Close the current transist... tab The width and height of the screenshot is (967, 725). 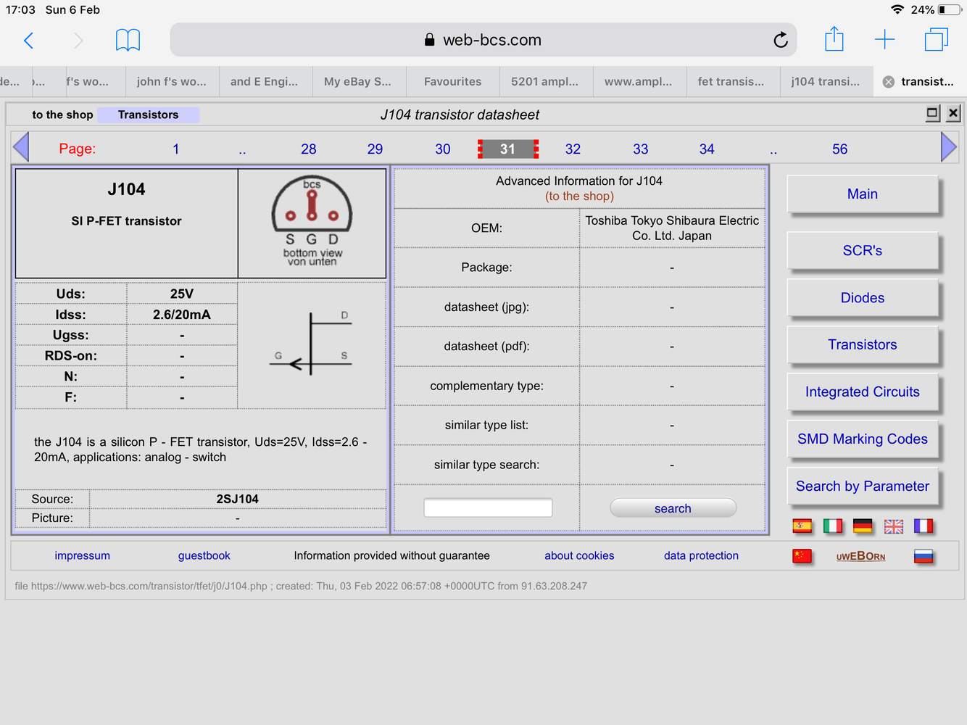click(x=888, y=82)
